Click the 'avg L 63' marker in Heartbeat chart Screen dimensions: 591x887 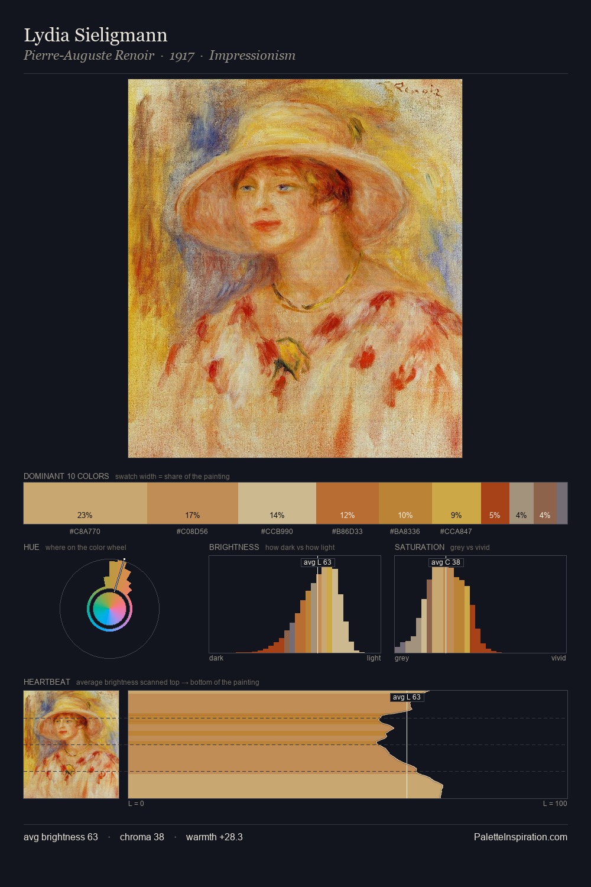(x=407, y=697)
